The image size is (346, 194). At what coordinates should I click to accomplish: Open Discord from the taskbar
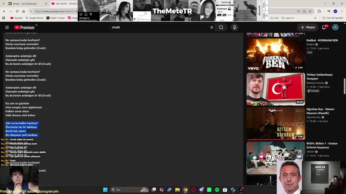click(x=201, y=190)
